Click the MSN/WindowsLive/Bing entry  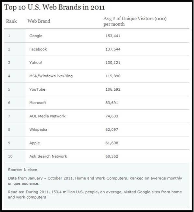pyautogui.click(x=51, y=76)
